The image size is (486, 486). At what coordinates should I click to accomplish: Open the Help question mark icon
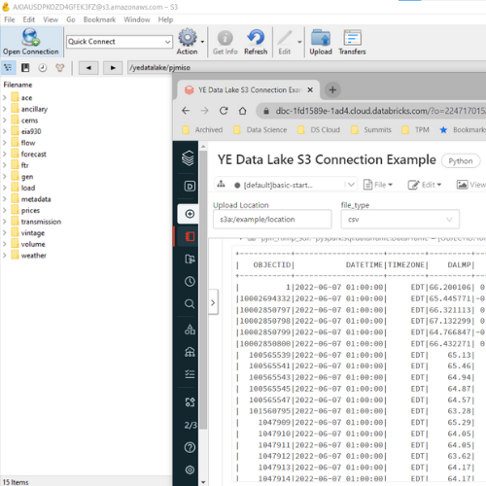point(190,447)
